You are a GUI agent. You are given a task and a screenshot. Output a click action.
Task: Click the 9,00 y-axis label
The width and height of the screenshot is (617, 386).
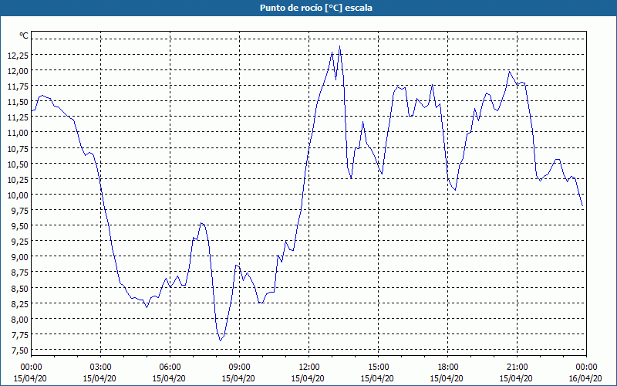coord(21,257)
